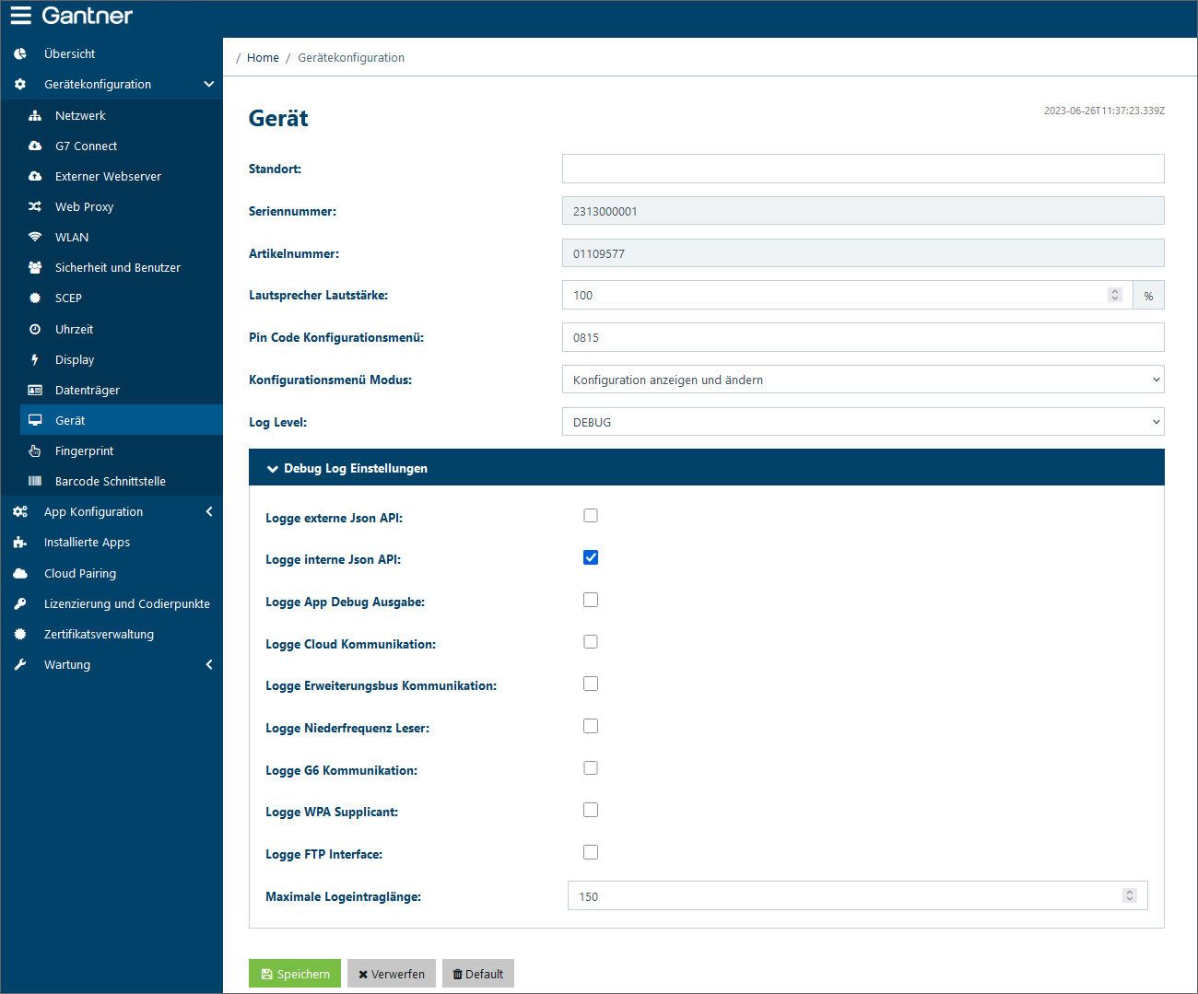
Task: Follow the Home breadcrumb link
Action: (263, 57)
